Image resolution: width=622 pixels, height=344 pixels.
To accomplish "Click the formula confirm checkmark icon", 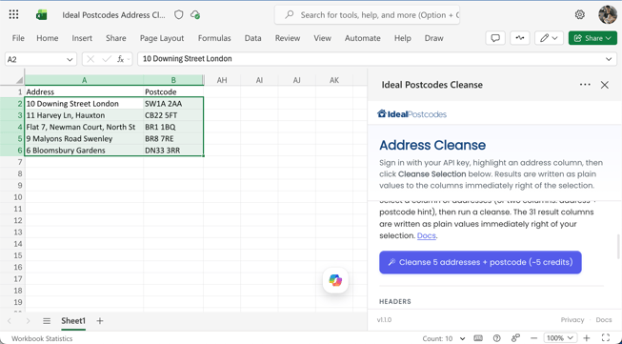I will [107, 59].
